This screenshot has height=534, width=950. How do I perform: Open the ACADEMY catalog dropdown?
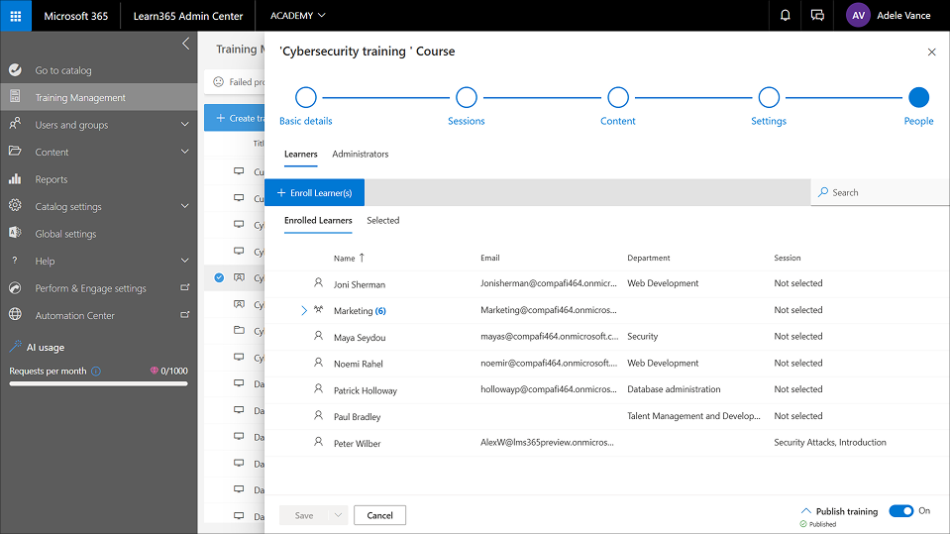(297, 16)
